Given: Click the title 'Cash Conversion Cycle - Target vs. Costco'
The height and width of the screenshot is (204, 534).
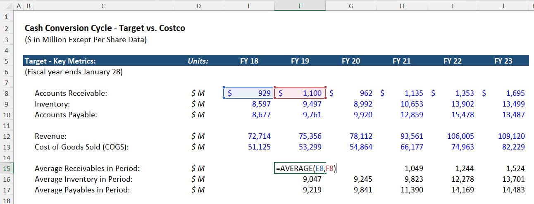Looking at the screenshot, I should pos(105,28).
